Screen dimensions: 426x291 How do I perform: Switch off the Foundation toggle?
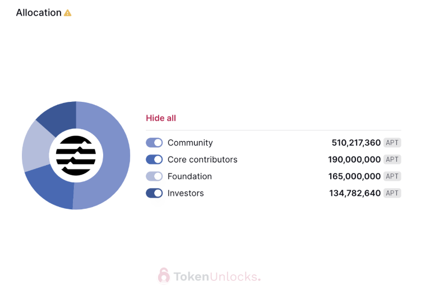(154, 176)
